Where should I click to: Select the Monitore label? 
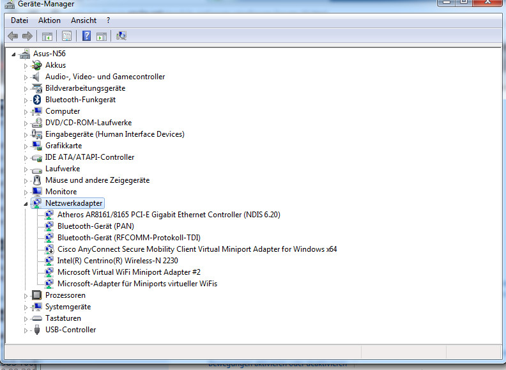coord(61,192)
